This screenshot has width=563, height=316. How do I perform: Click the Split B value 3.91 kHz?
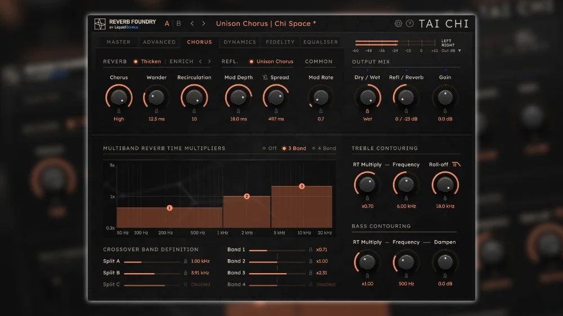(200, 273)
